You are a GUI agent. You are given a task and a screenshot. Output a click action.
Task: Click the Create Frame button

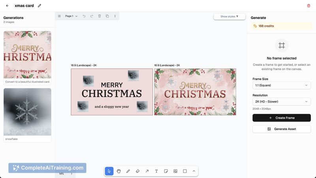point(281,118)
